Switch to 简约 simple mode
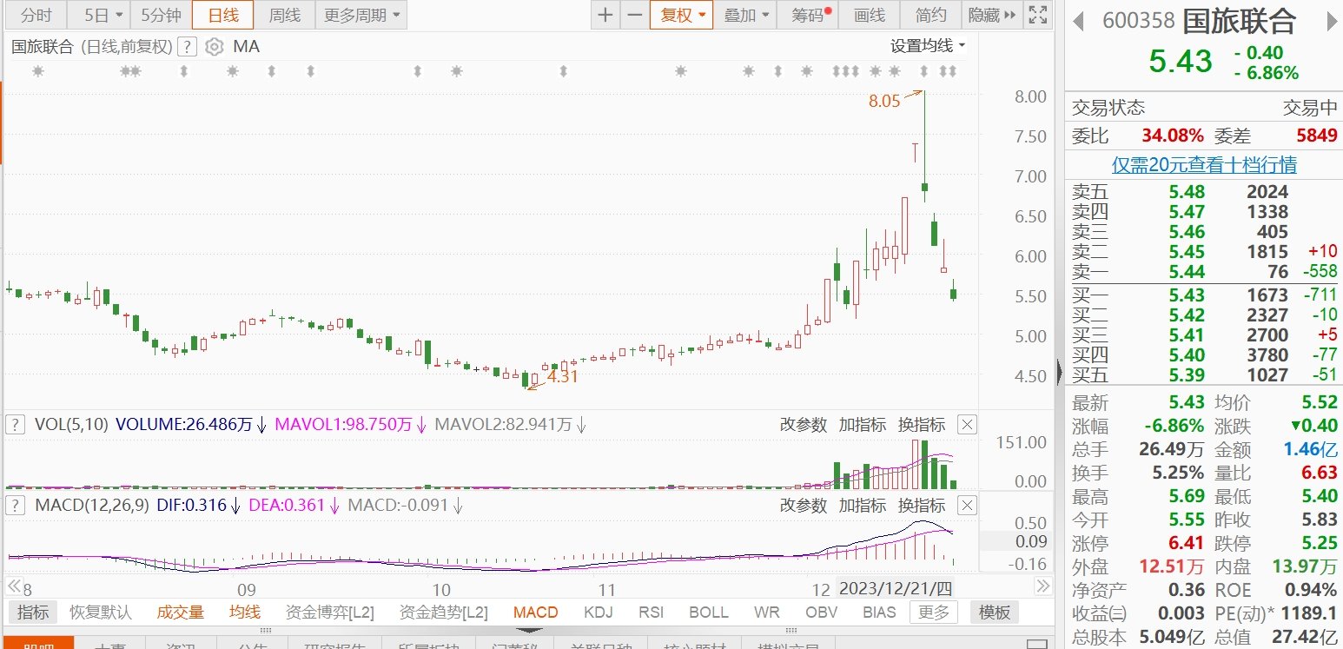This screenshot has width=1343, height=649. (x=931, y=15)
